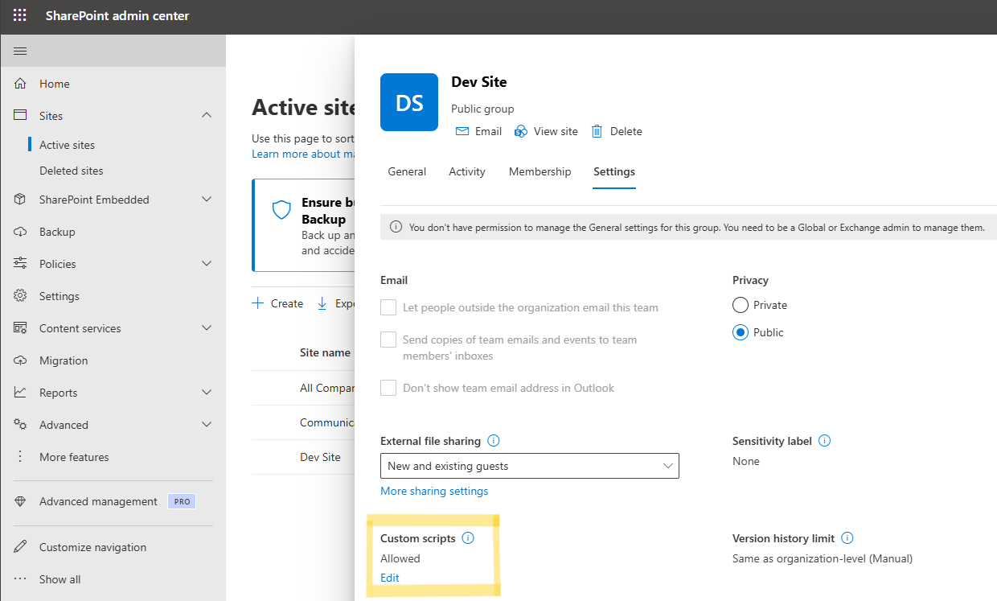Click the PRO badge next to Advanced management
The image size is (997, 601).
coord(182,501)
